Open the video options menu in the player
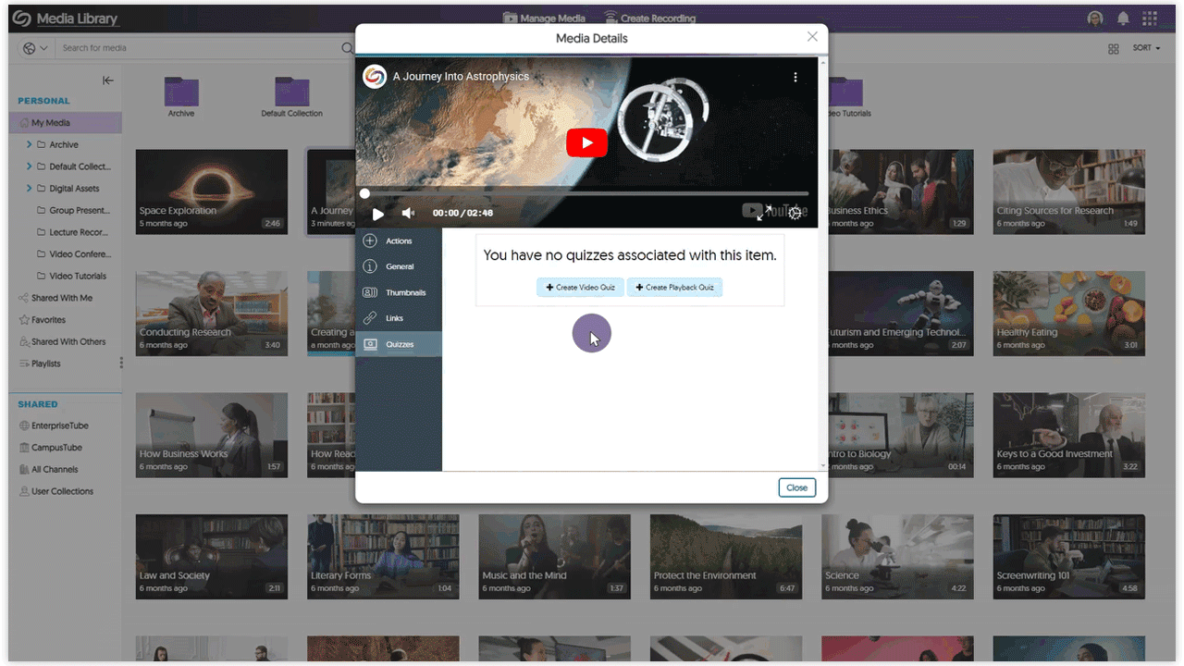Image resolution: width=1184 pixels, height=666 pixels. (795, 78)
